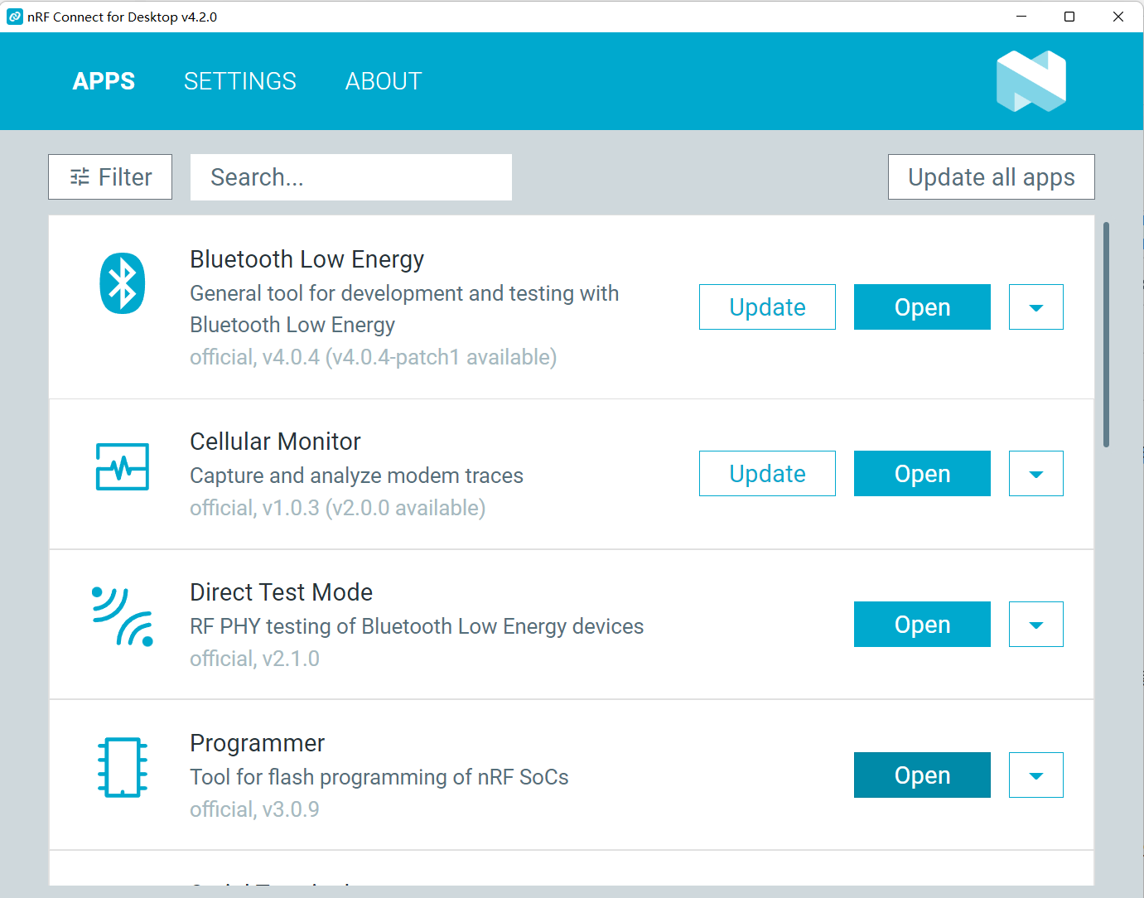Open the Bluetooth Low Energy app
Viewport: 1144px width, 898px height.
click(922, 307)
